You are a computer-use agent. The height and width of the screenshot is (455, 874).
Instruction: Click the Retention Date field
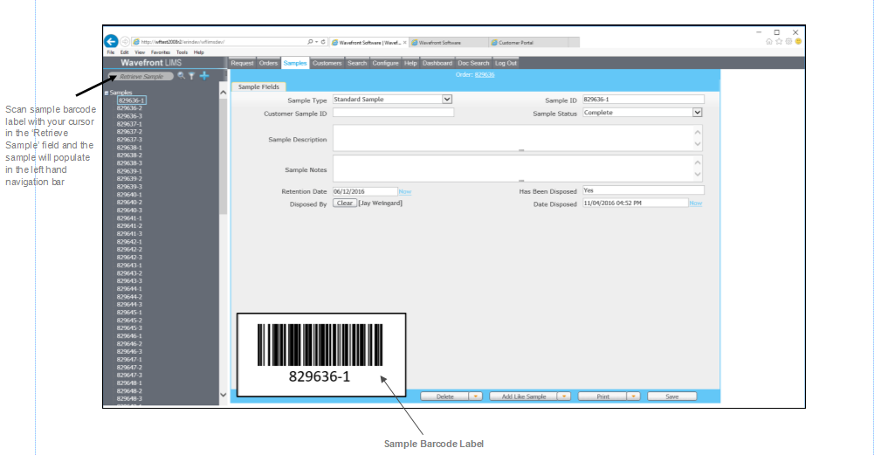pyautogui.click(x=365, y=191)
